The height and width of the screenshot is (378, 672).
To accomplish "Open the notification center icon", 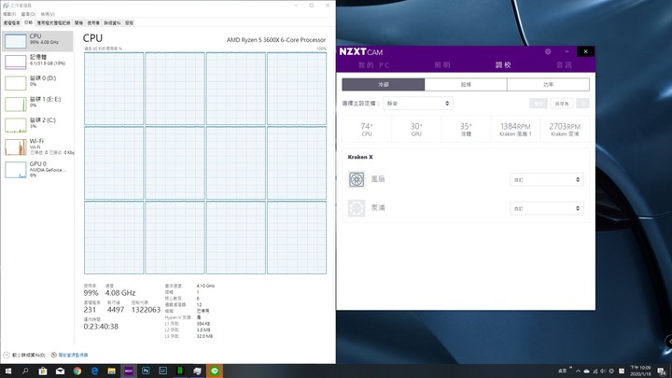I will 662,371.
